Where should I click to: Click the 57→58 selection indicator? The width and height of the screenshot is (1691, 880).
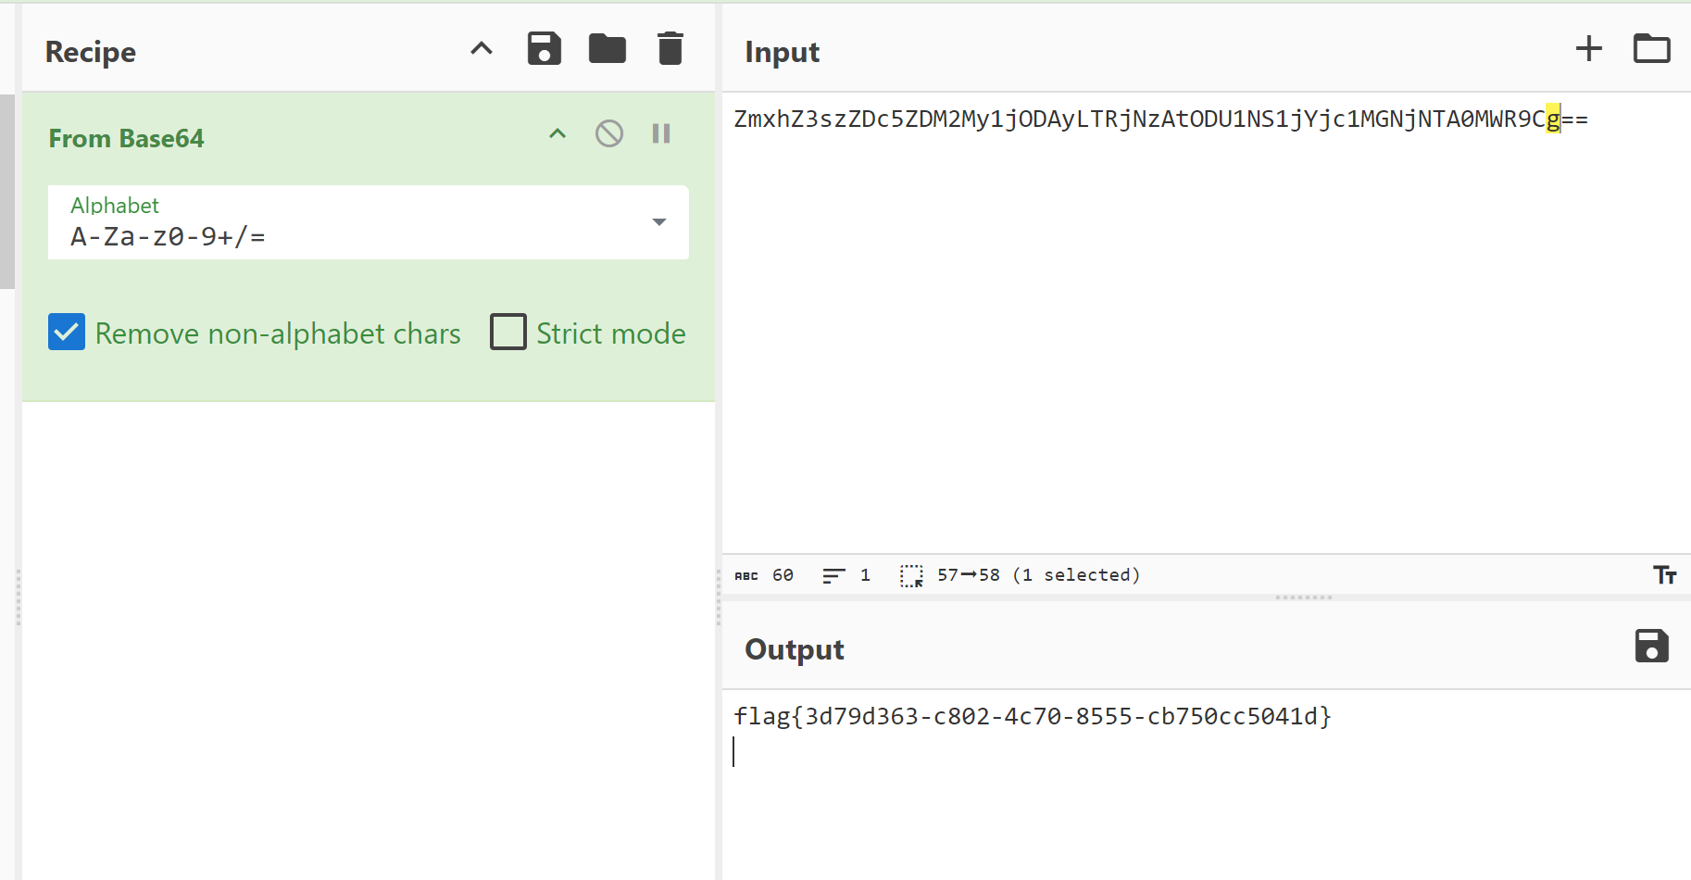pyautogui.click(x=1020, y=575)
